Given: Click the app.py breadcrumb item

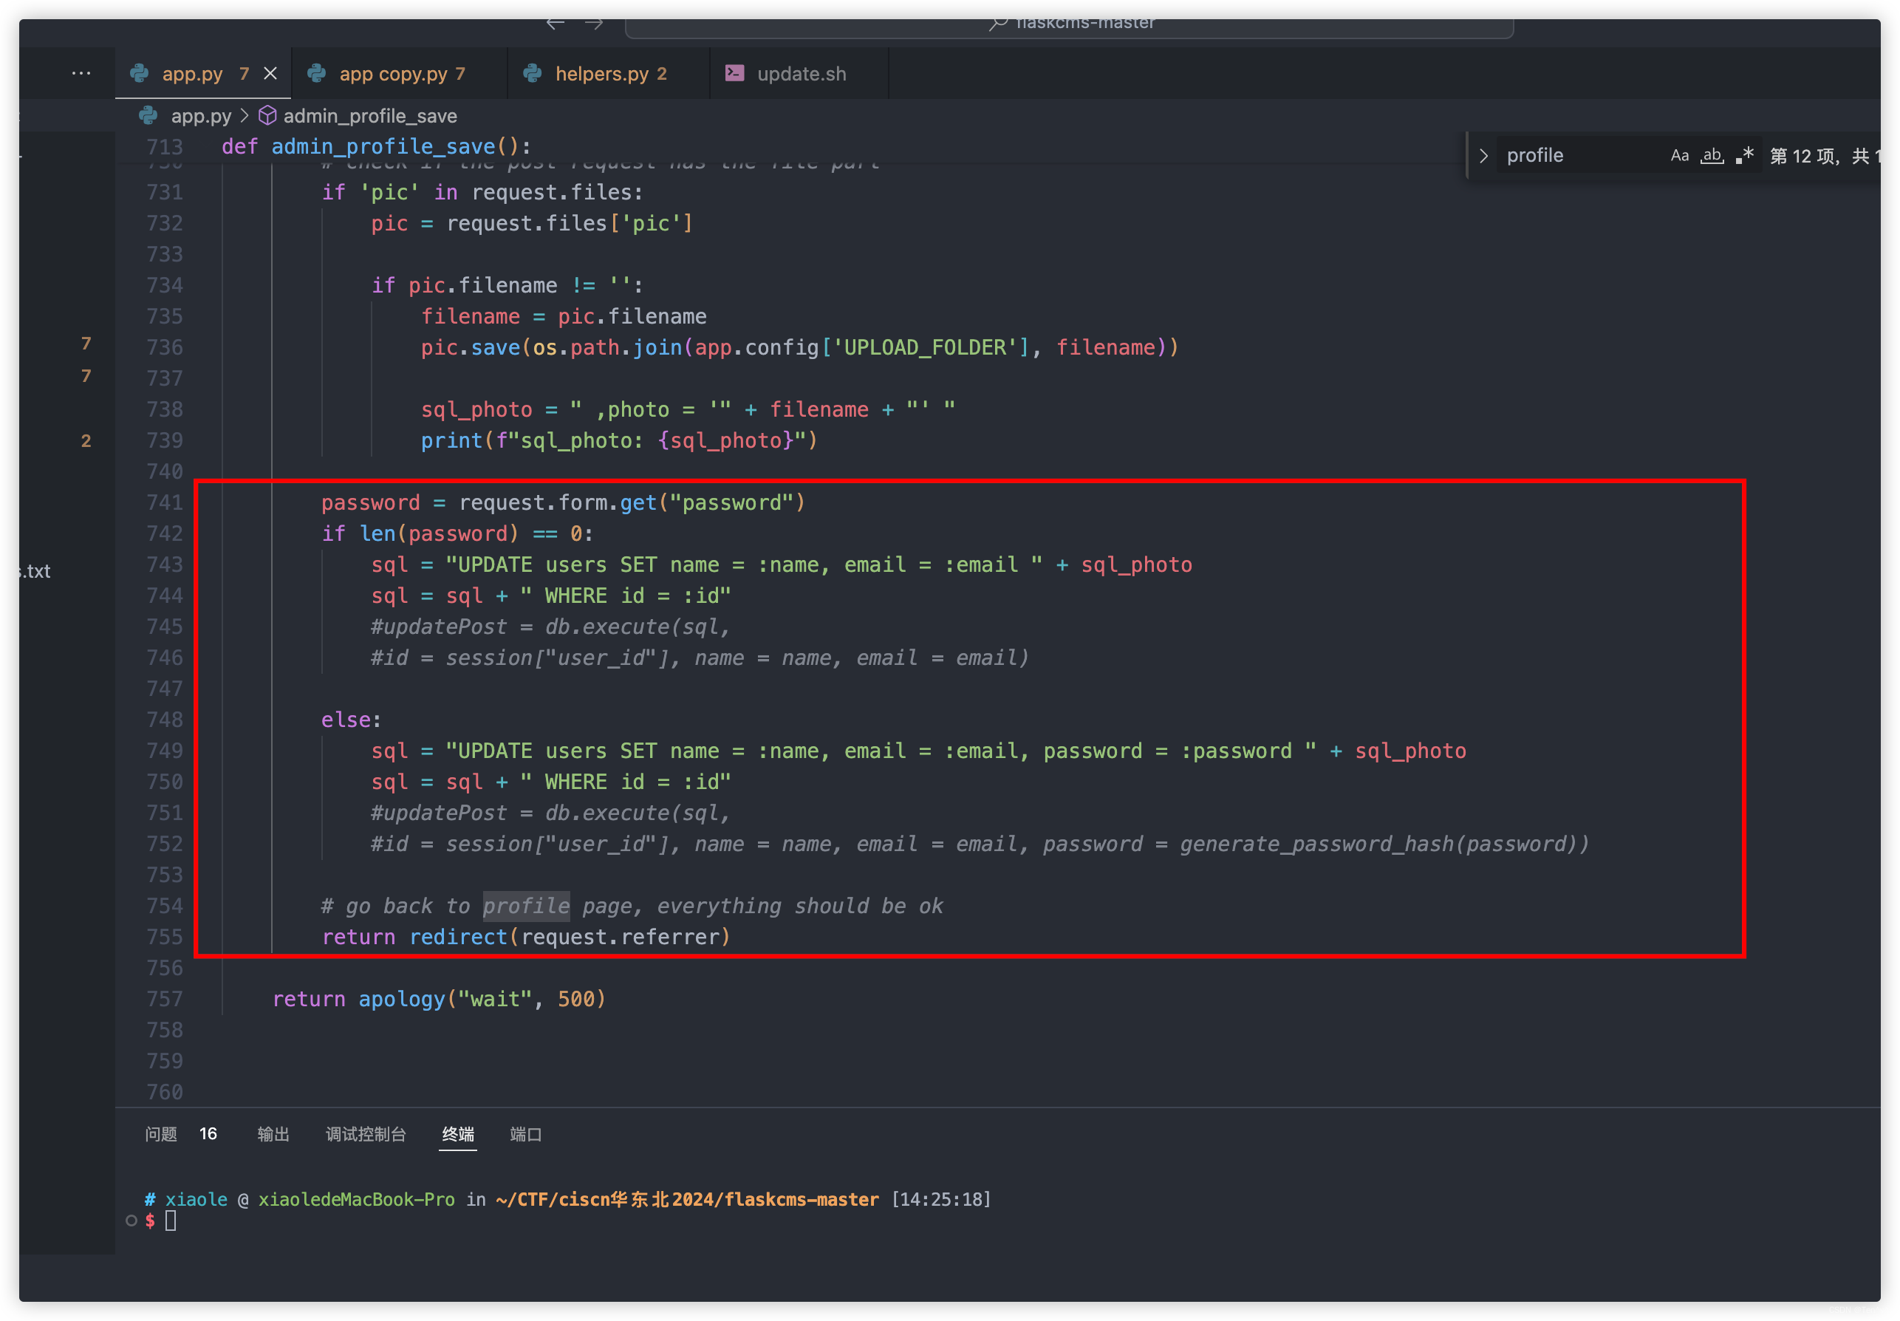Looking at the screenshot, I should [x=200, y=116].
